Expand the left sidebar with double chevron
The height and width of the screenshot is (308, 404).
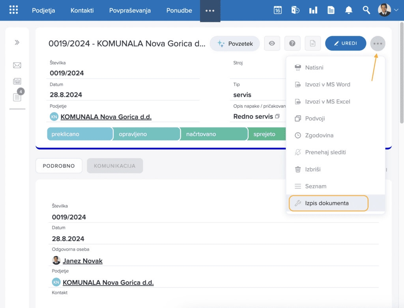coord(17,43)
